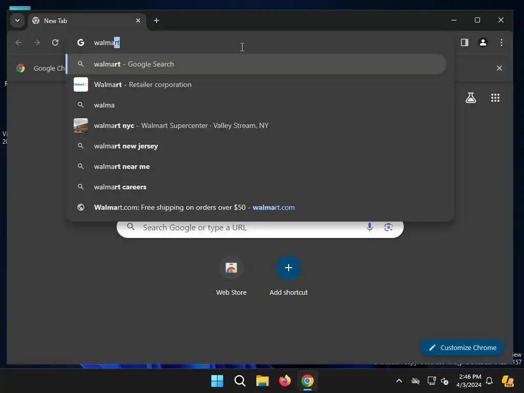The width and height of the screenshot is (524, 393).
Task: Open the clock showing 2:46 PM
Action: click(x=469, y=381)
